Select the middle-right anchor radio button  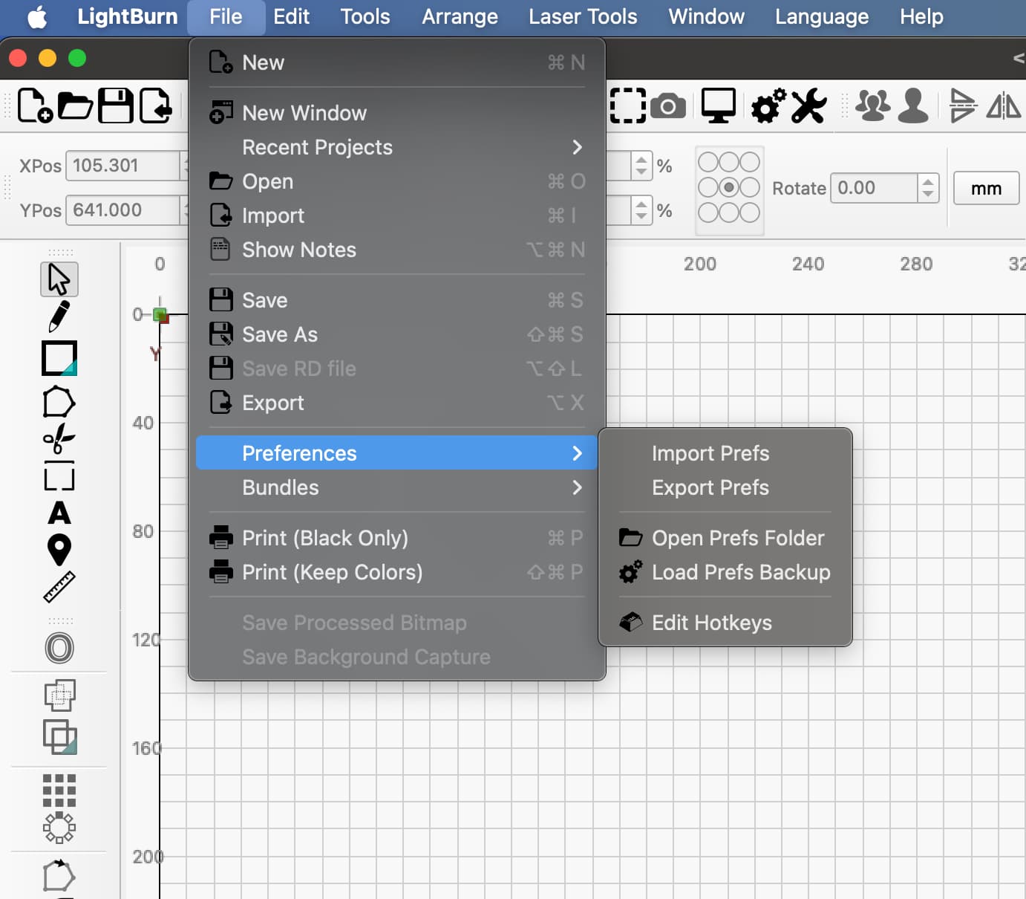(x=750, y=187)
